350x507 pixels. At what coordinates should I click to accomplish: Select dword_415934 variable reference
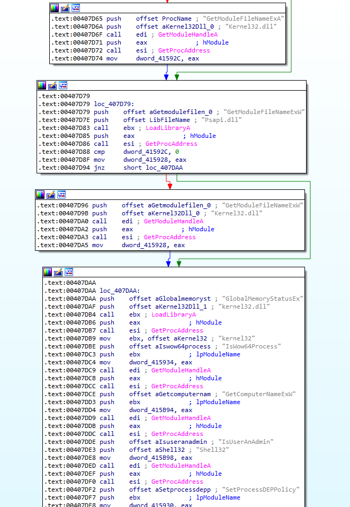click(152, 362)
